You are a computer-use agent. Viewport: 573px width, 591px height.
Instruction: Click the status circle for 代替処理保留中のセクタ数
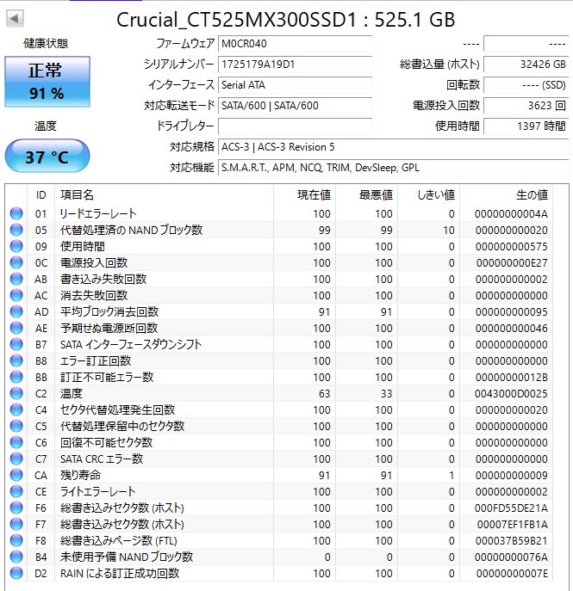[x=16, y=427]
